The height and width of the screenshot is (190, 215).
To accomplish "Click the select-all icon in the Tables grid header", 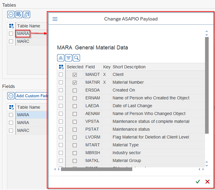I will 11,26.
